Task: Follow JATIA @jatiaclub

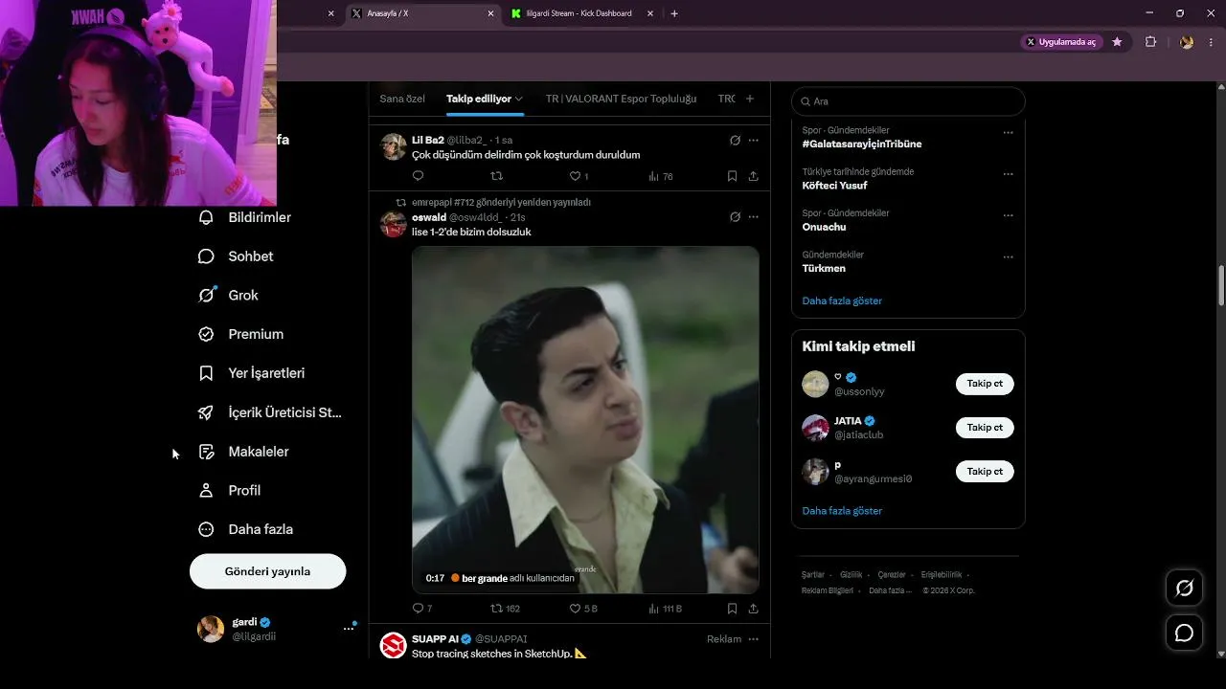Action: pos(985,428)
